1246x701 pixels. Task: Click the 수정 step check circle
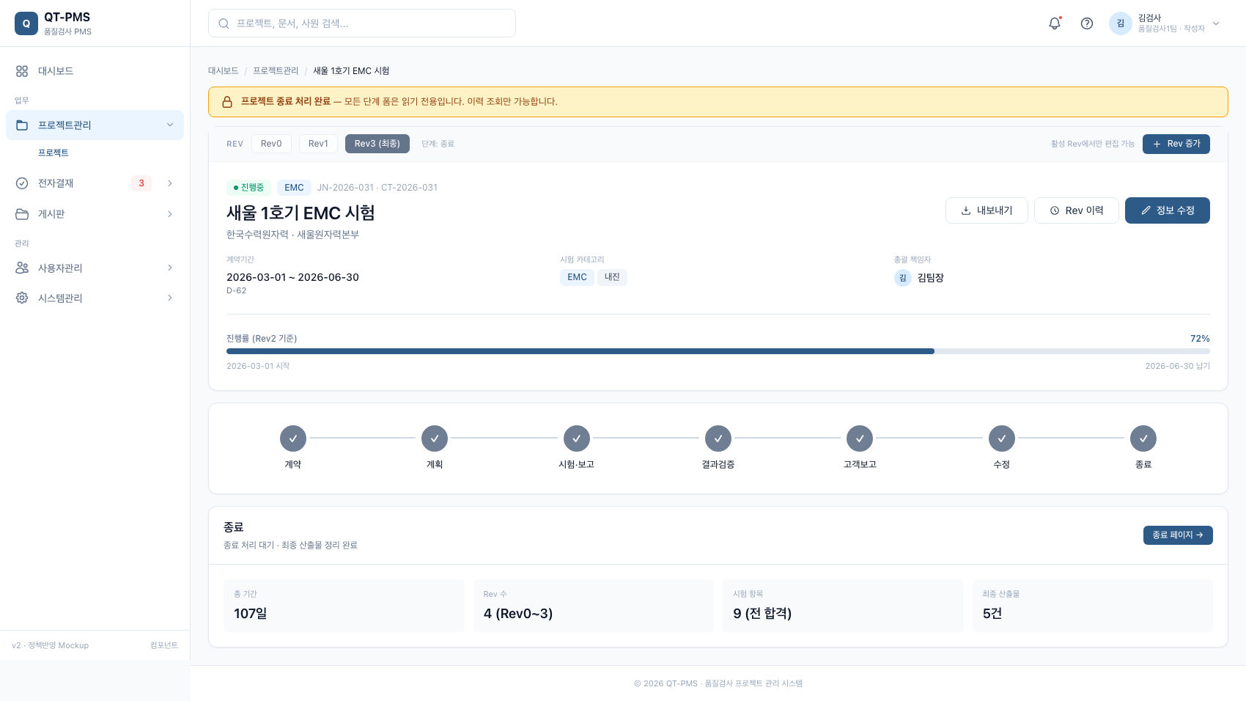click(x=1002, y=438)
